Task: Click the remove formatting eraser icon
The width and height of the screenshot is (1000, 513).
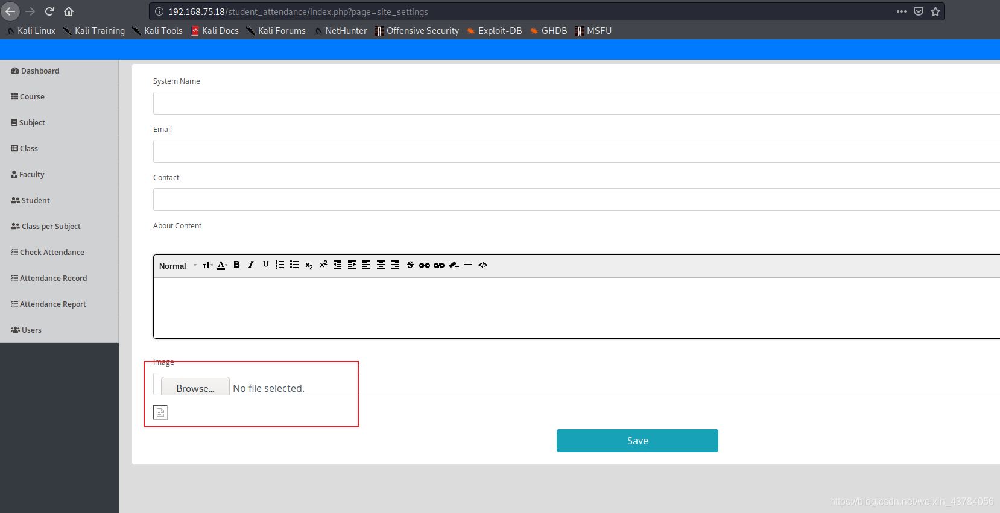Action: (x=454, y=265)
